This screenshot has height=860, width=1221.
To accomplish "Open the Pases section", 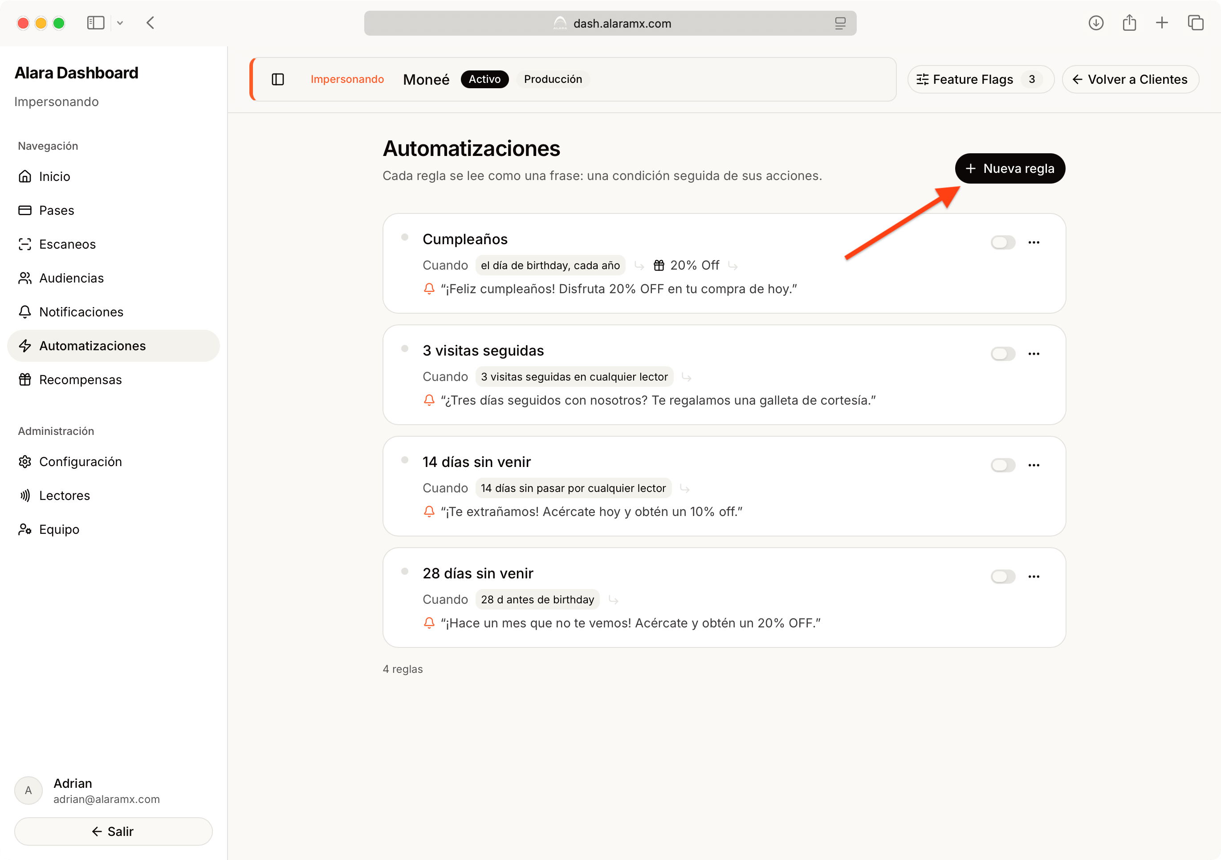I will coord(113,210).
